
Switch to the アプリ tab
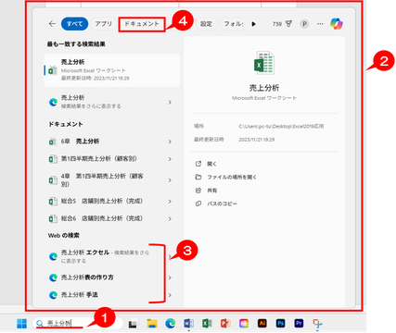click(x=104, y=24)
